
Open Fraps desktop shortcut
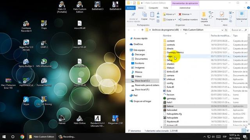click(x=44, y=25)
